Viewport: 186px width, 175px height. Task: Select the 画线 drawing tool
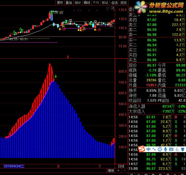[87, 3]
